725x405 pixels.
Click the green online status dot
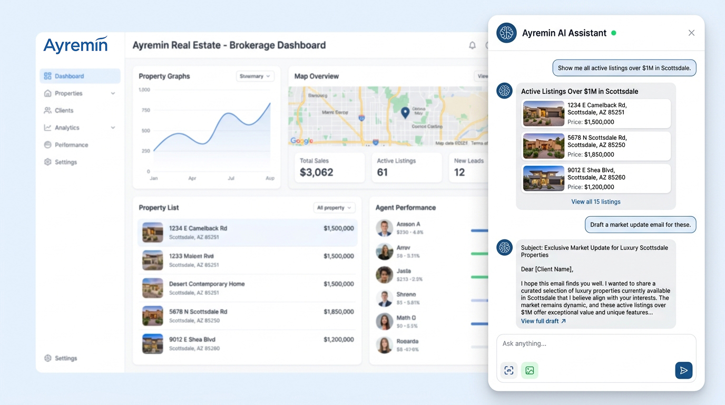coord(613,33)
